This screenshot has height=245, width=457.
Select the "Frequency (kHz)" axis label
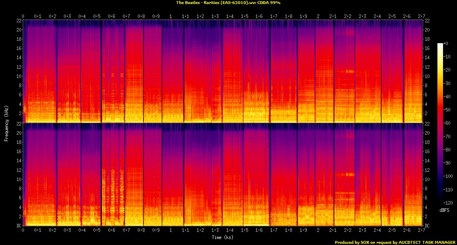(6, 123)
